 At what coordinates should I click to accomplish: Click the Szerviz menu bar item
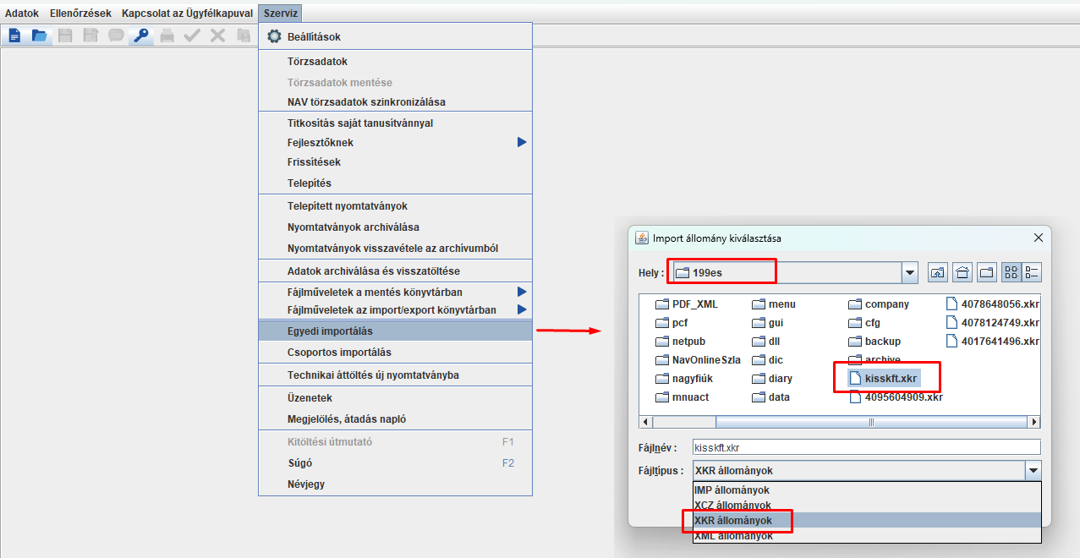(279, 14)
